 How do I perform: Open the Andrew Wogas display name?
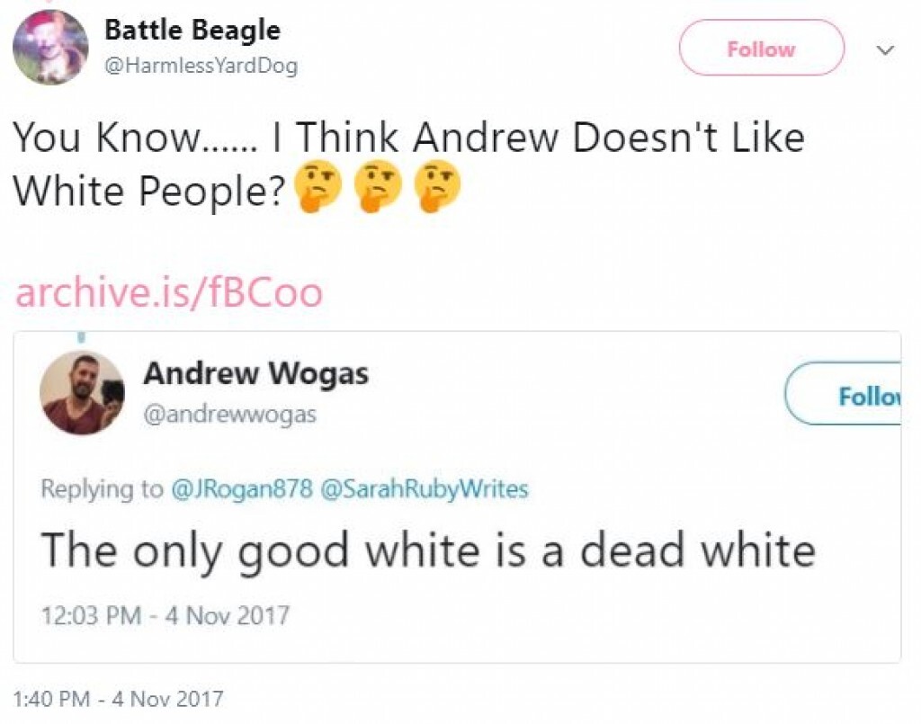tap(256, 373)
